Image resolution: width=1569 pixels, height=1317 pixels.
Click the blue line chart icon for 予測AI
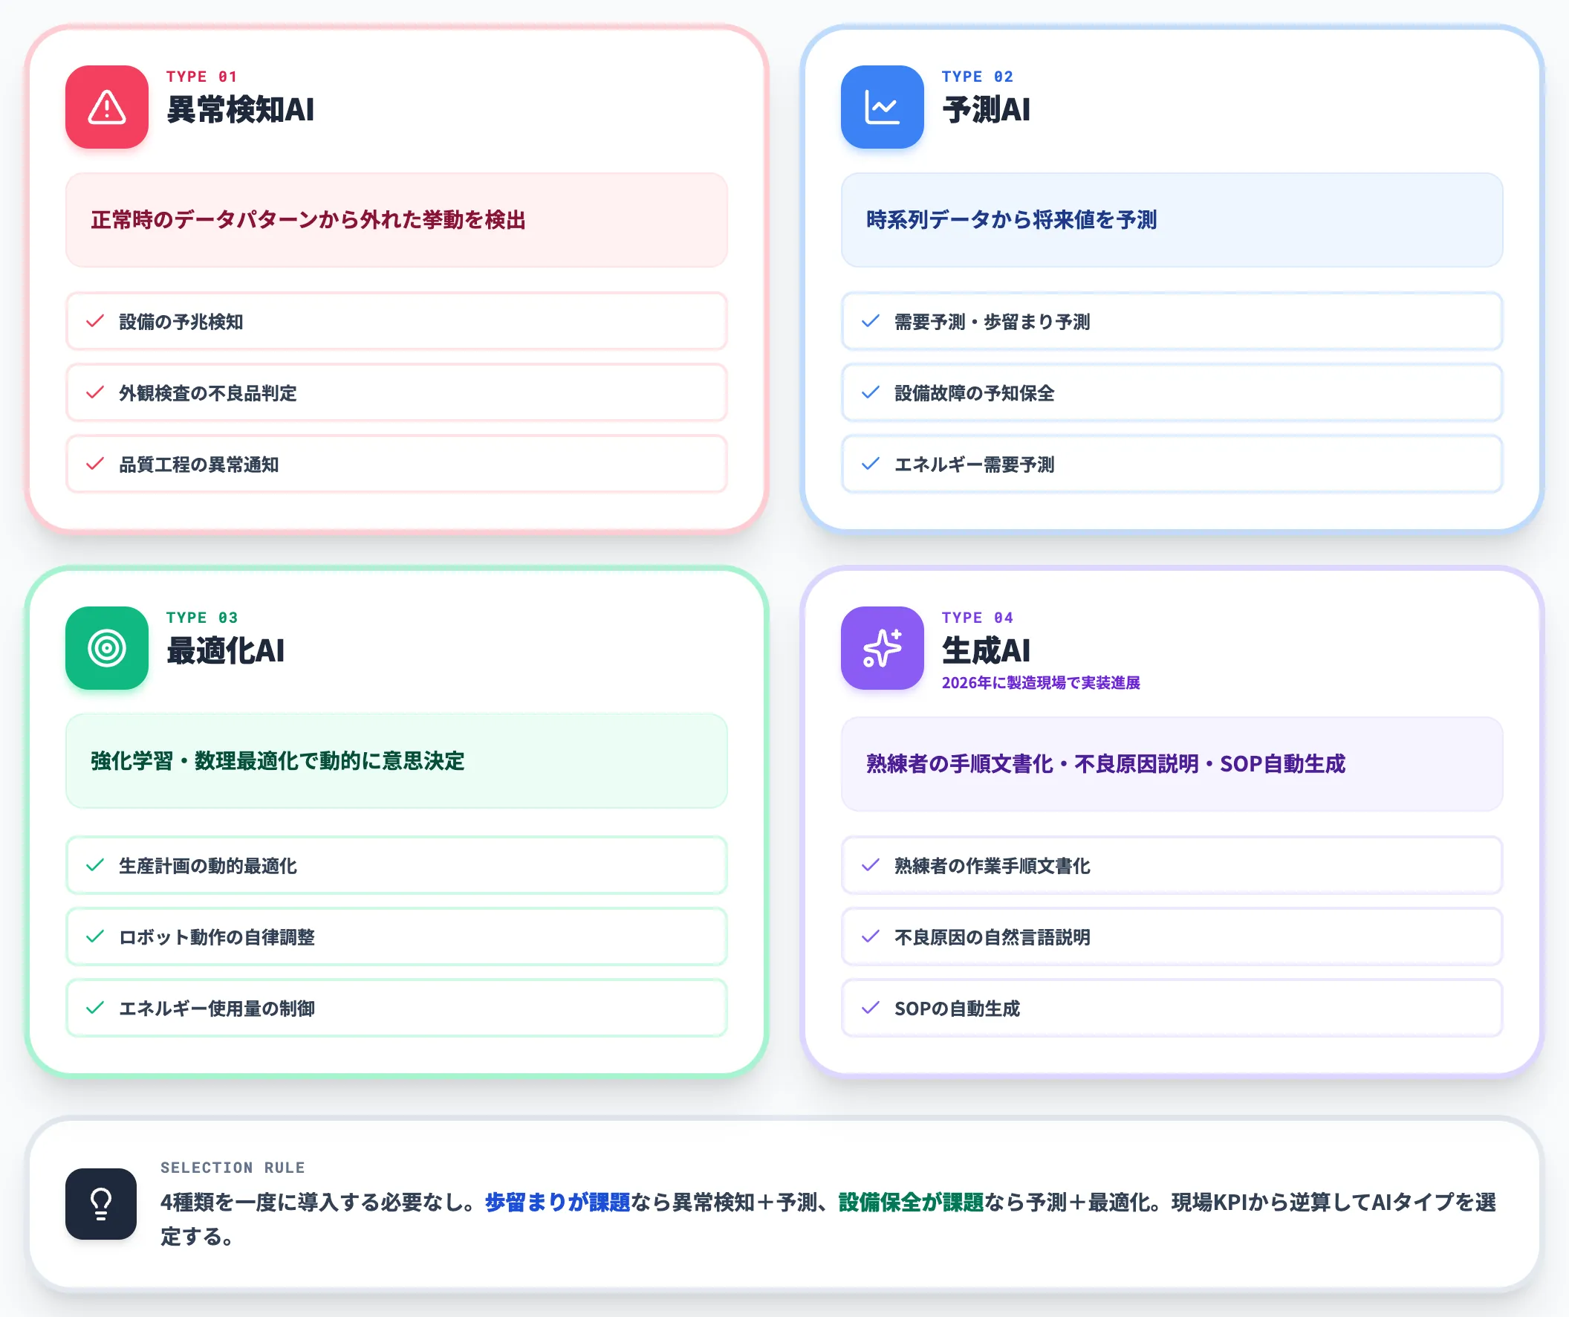pos(883,107)
